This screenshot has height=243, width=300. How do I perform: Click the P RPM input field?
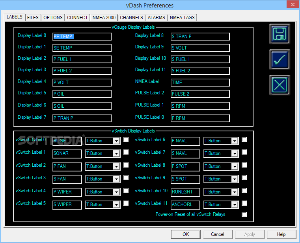tap(200, 118)
